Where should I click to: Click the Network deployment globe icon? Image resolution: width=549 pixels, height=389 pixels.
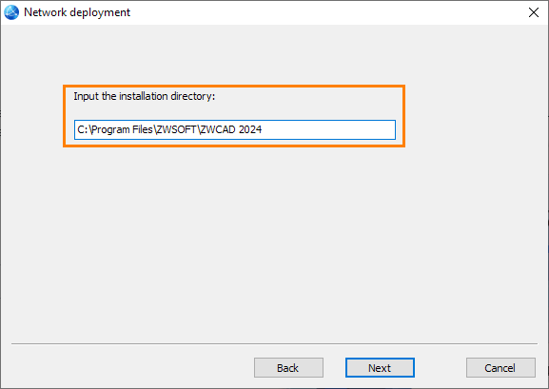11,12
